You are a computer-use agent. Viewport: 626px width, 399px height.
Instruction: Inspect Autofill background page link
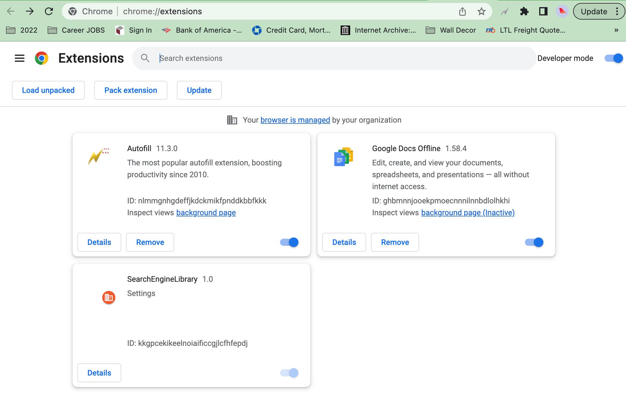coord(206,213)
